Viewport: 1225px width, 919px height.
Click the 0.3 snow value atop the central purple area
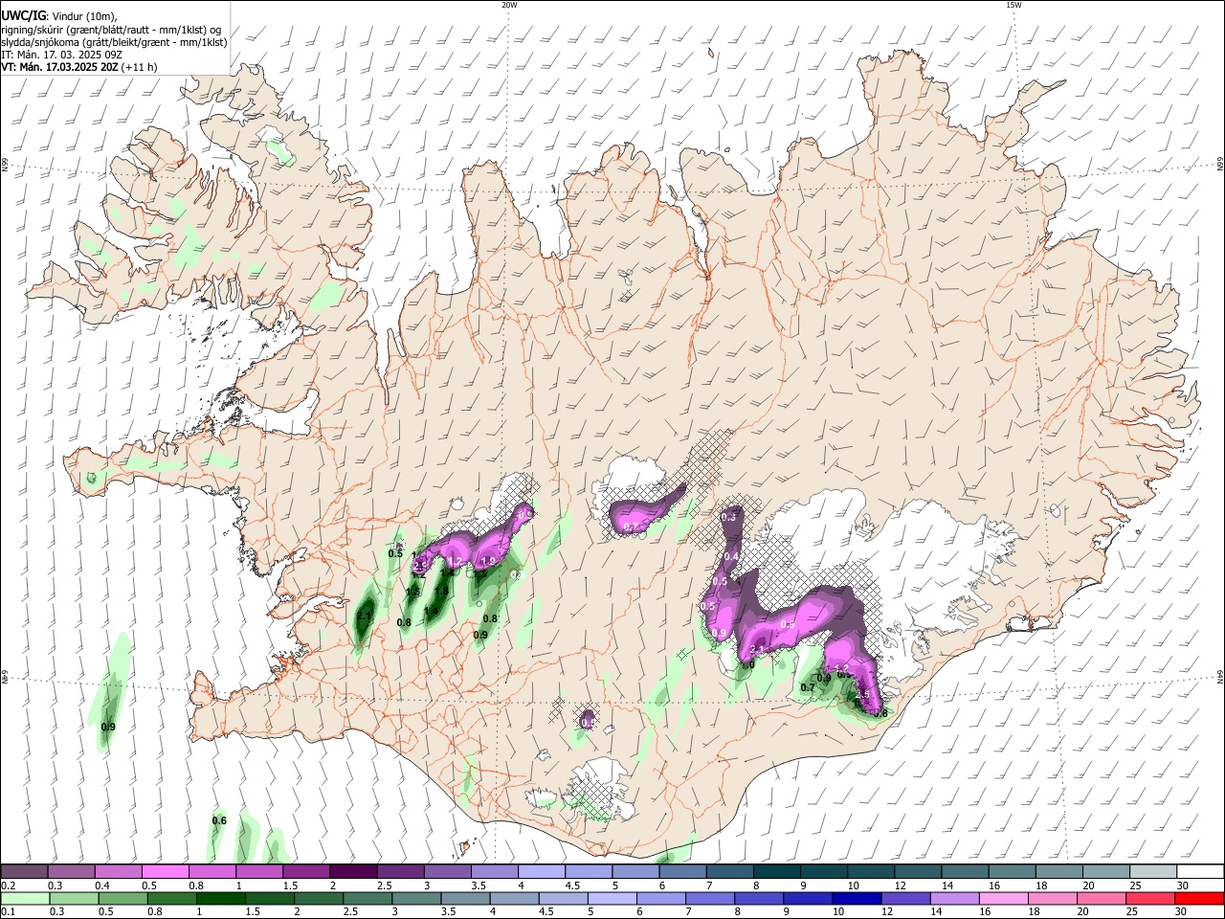tap(729, 517)
